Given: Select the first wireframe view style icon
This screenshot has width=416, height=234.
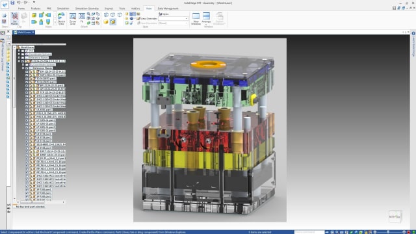Looking at the screenshot, I should click(x=106, y=15).
